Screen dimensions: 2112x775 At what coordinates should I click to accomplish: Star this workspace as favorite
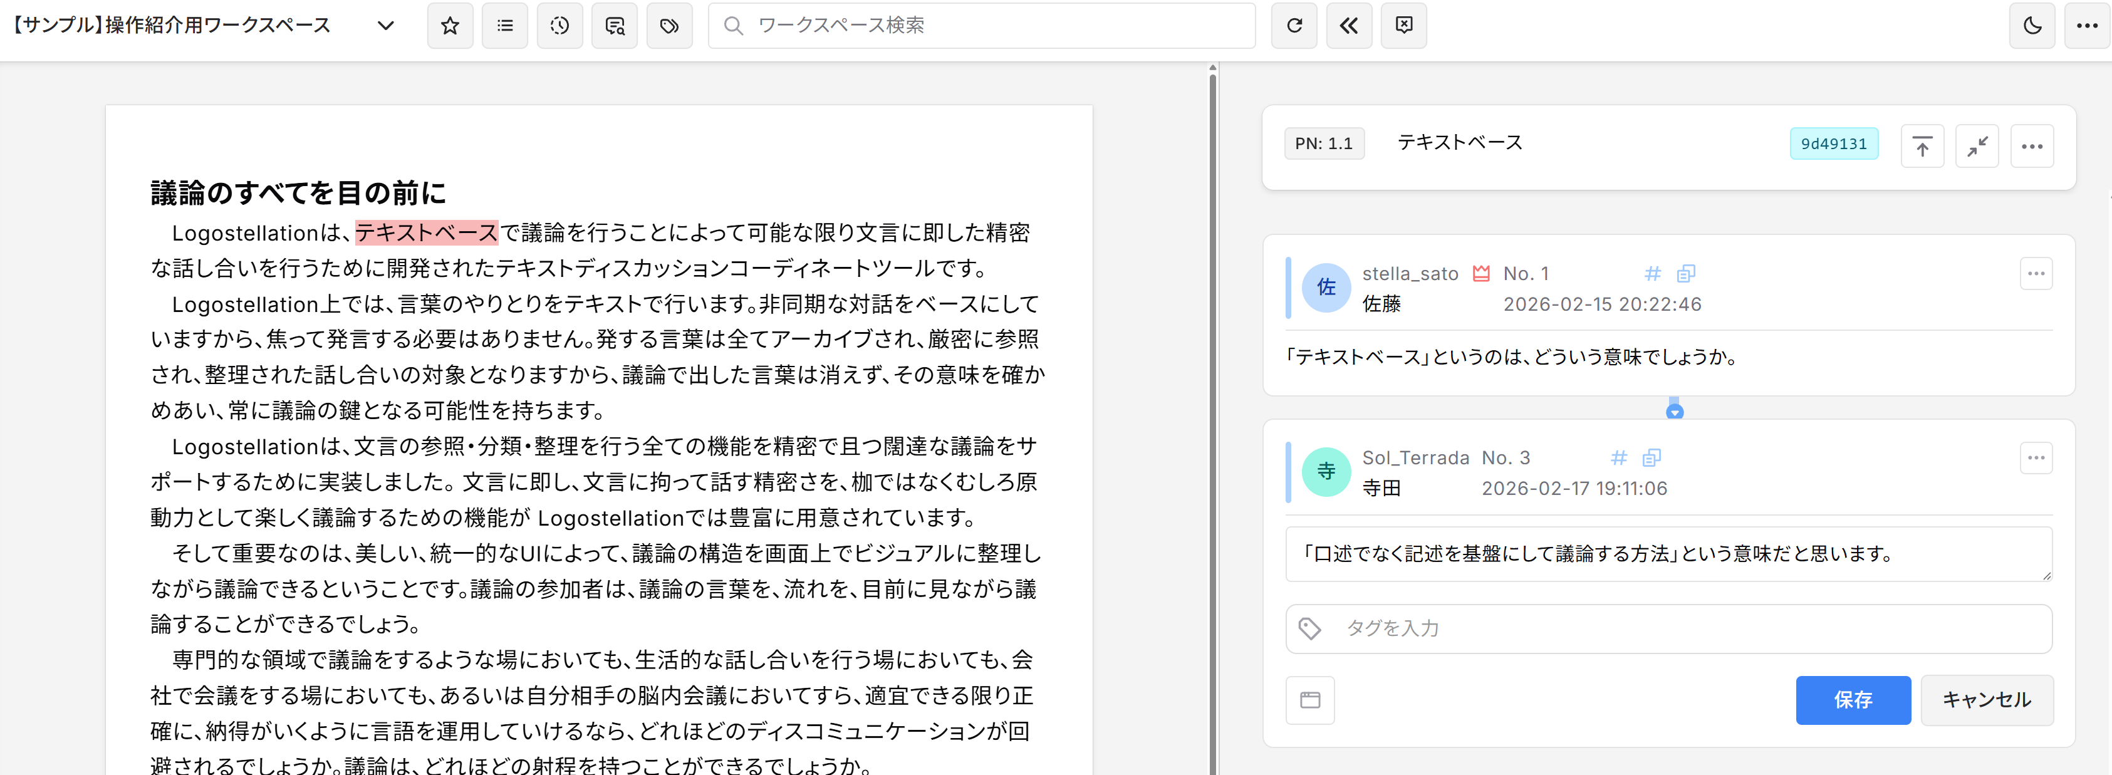(449, 26)
